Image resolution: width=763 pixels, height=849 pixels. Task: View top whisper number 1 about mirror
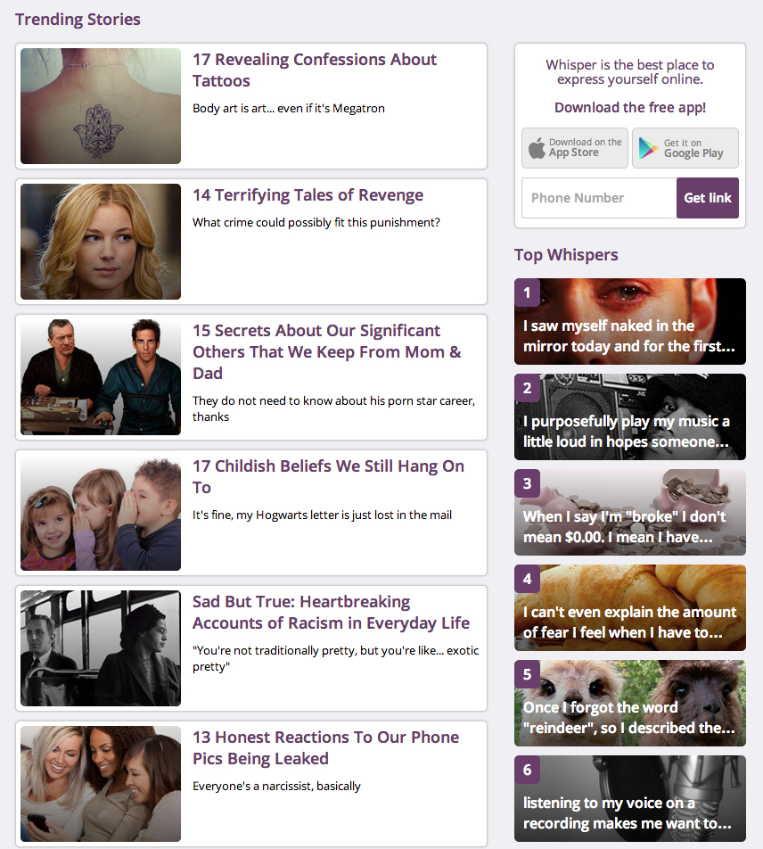tap(630, 322)
